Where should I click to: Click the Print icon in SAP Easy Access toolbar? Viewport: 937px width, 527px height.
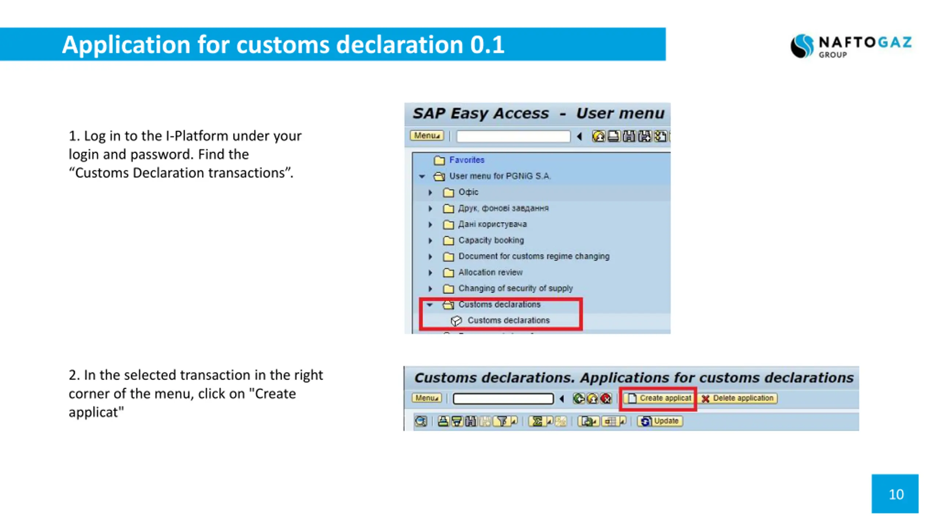click(613, 136)
